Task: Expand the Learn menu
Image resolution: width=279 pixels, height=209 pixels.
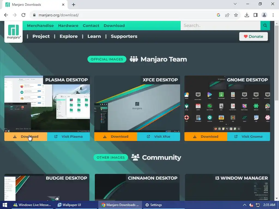Action: pos(94,36)
